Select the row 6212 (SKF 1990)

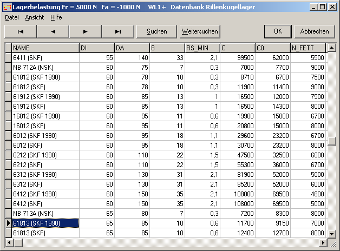(45, 155)
